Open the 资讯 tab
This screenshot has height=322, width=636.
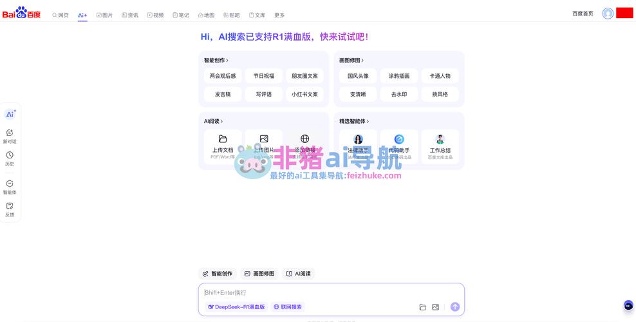[x=130, y=15]
